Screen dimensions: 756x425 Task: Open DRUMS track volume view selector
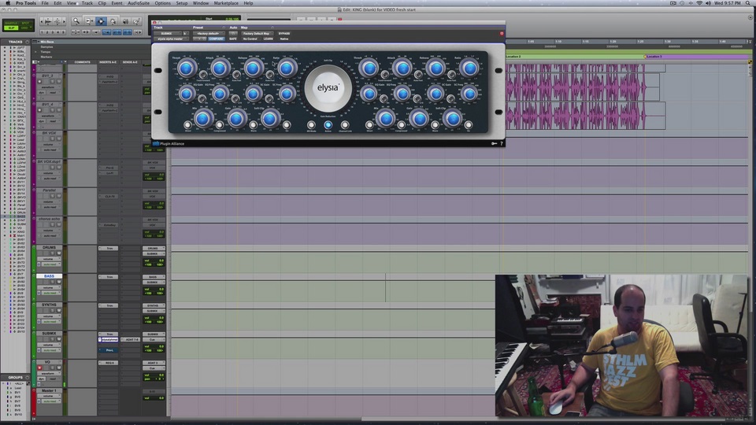49,259
